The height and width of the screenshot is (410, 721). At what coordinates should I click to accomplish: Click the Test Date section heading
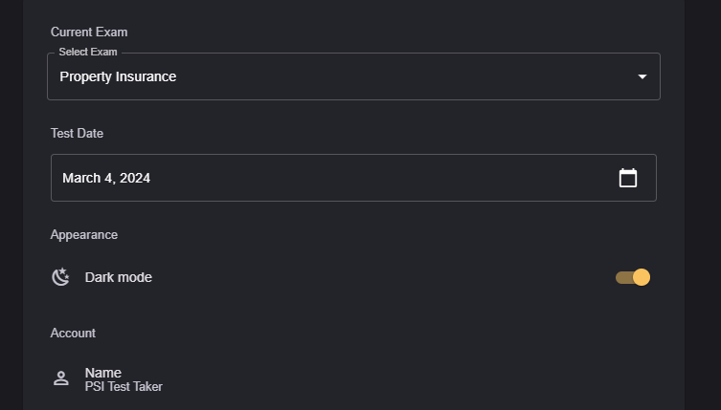pyautogui.click(x=77, y=133)
